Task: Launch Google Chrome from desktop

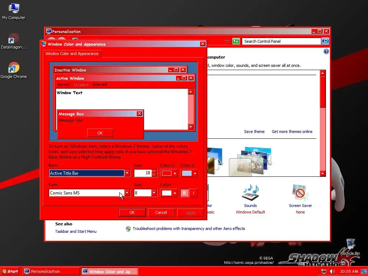Action: [14, 70]
